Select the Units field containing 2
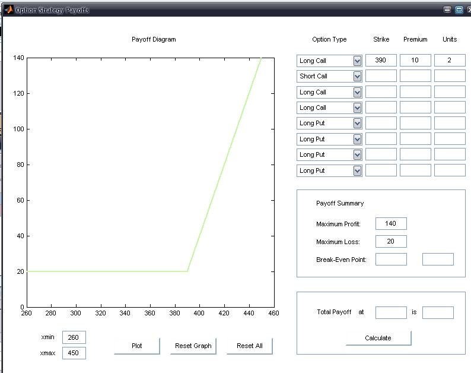The image size is (471, 373). [x=450, y=60]
